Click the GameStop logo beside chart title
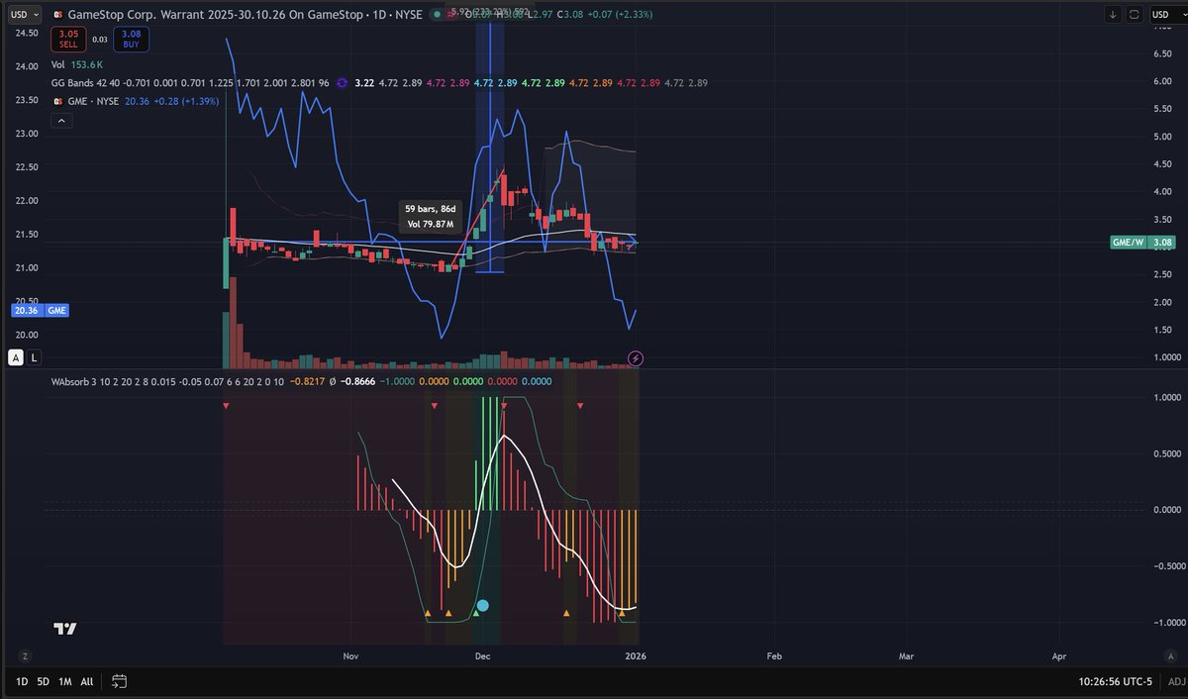1188x699 pixels. (x=58, y=15)
